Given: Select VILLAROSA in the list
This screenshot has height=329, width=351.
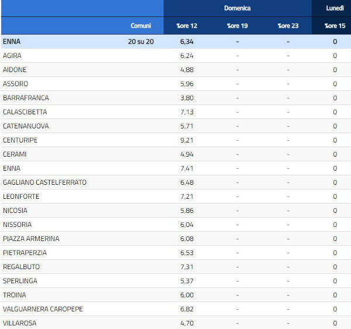Looking at the screenshot, I should coord(19,323).
